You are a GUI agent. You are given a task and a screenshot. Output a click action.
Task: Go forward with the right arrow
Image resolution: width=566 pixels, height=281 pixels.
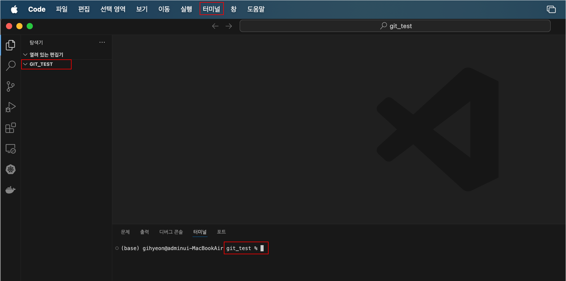tap(229, 26)
